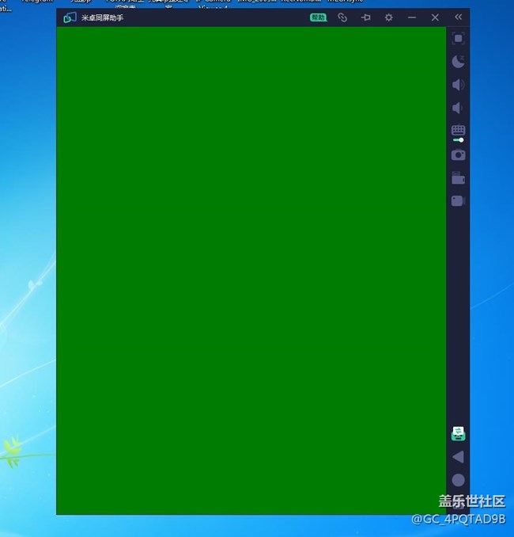This screenshot has width=514, height=537.
Task: Start screen recording with the video icon
Action: 458,201
